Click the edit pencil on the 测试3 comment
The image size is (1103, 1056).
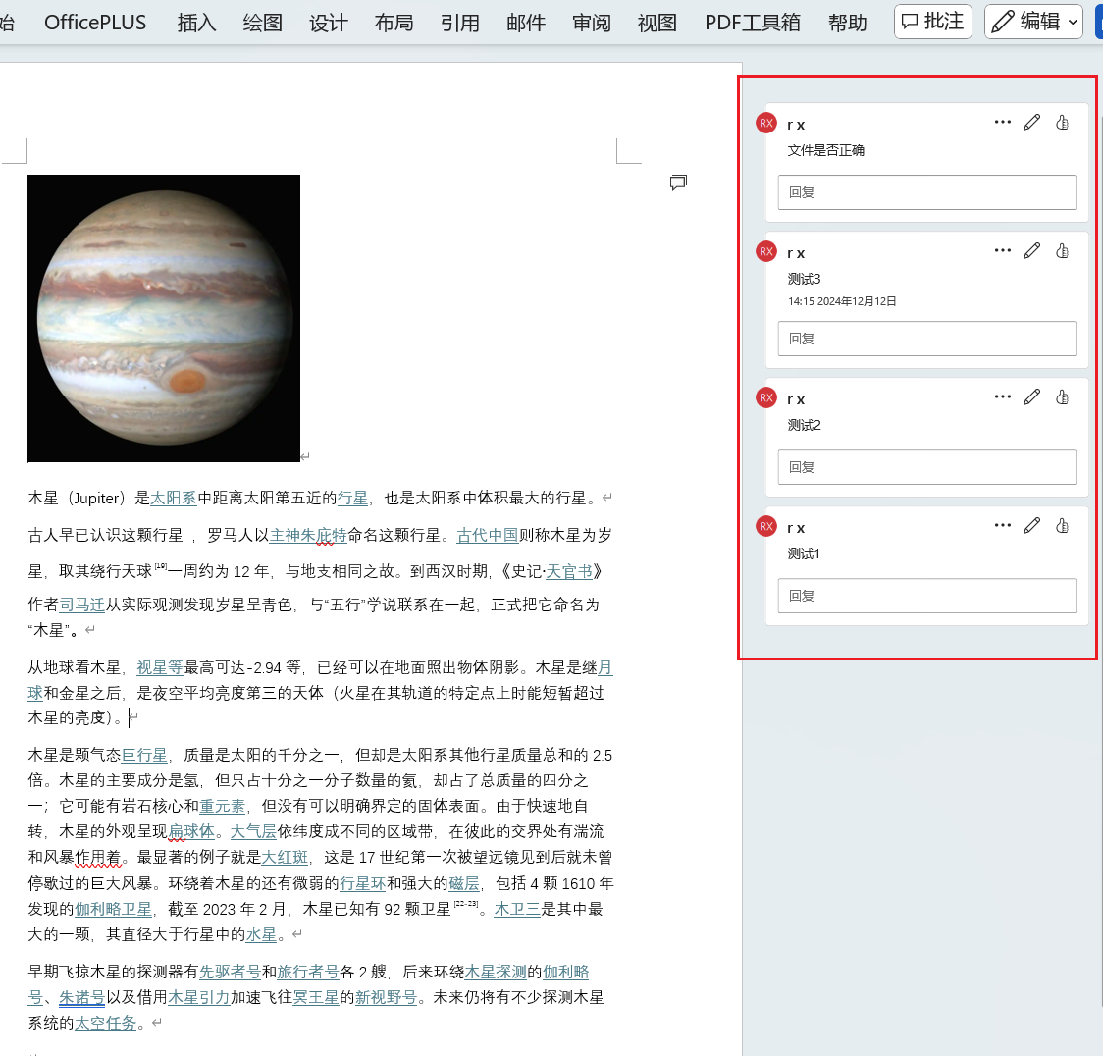point(1031,250)
